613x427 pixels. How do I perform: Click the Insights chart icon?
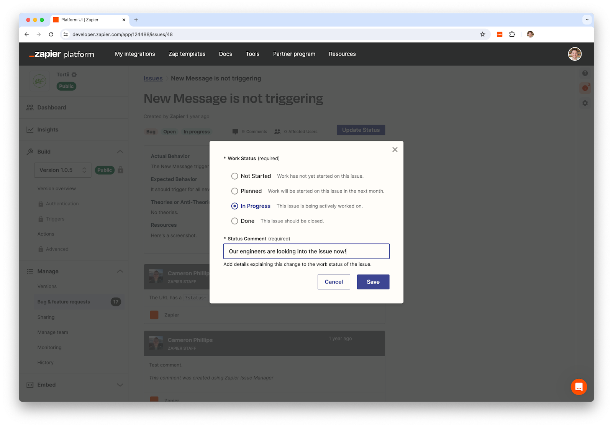[x=30, y=130]
